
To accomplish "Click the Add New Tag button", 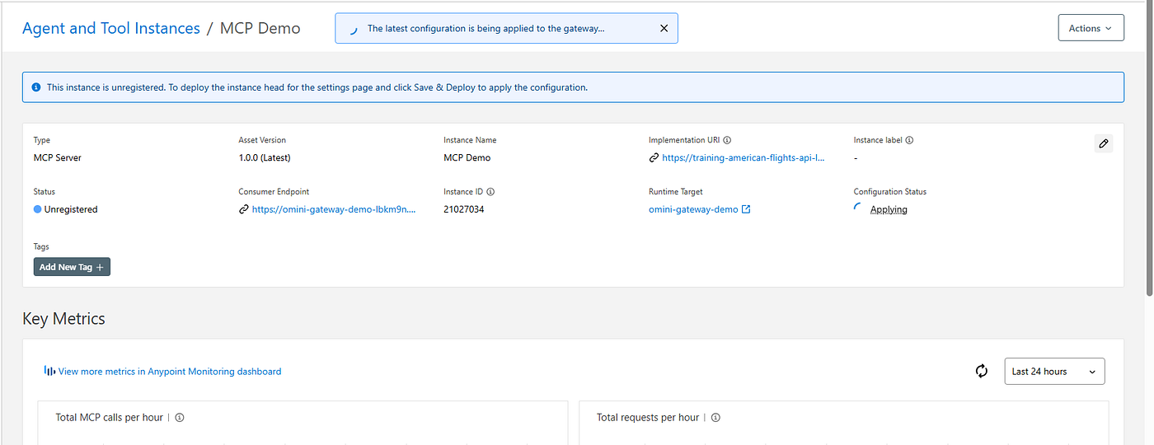I will pyautogui.click(x=72, y=267).
